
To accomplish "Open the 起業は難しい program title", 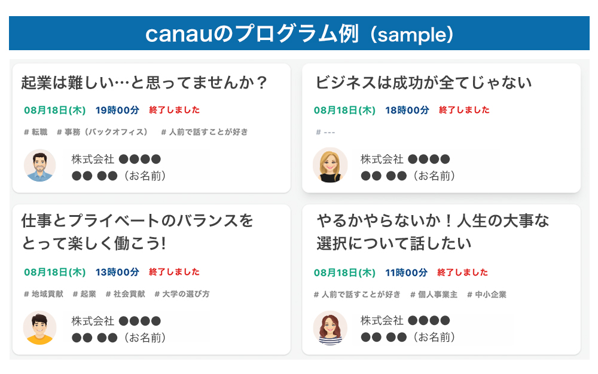I will point(144,82).
